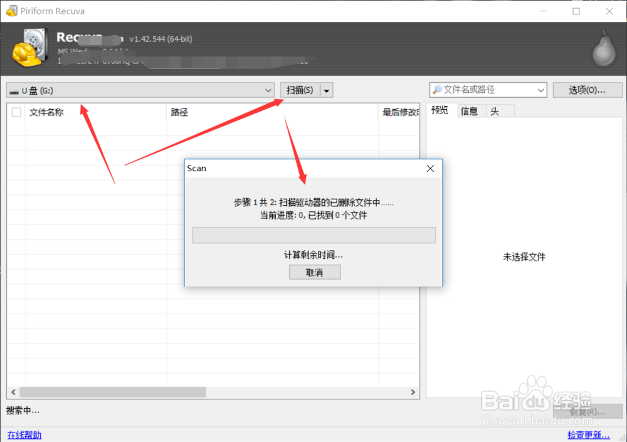Open the 在线帮助 link
The image size is (627, 442).
24,435
